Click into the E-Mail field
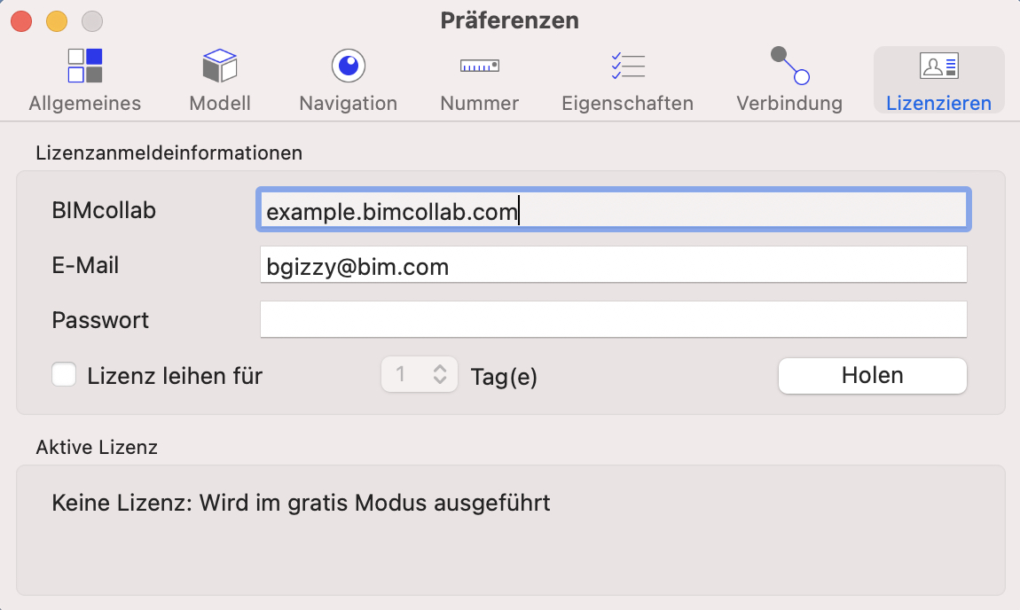The width and height of the screenshot is (1020, 610). pos(614,265)
